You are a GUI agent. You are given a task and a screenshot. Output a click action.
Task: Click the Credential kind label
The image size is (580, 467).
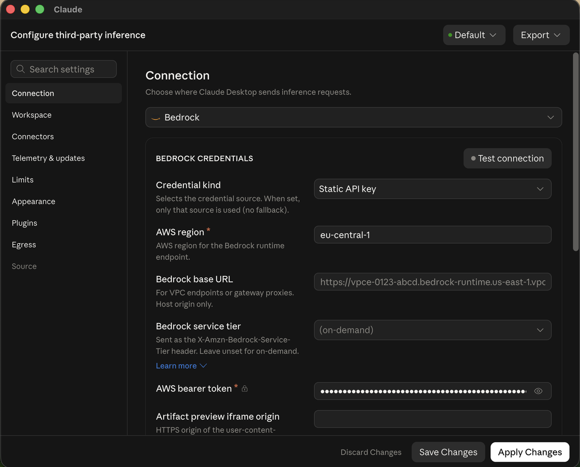pos(188,185)
